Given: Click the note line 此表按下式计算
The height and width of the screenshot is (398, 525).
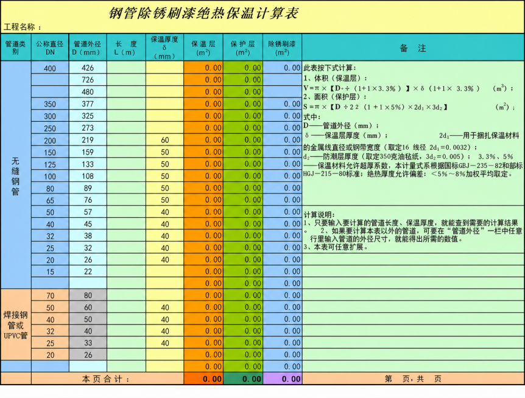Looking at the screenshot, I should point(329,68).
